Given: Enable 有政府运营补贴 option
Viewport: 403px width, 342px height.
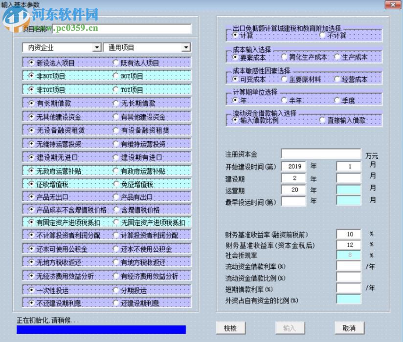Looking at the screenshot, I should [115, 170].
